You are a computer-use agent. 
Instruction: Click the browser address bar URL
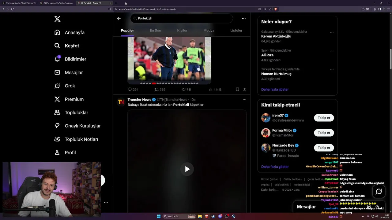coord(147,9)
